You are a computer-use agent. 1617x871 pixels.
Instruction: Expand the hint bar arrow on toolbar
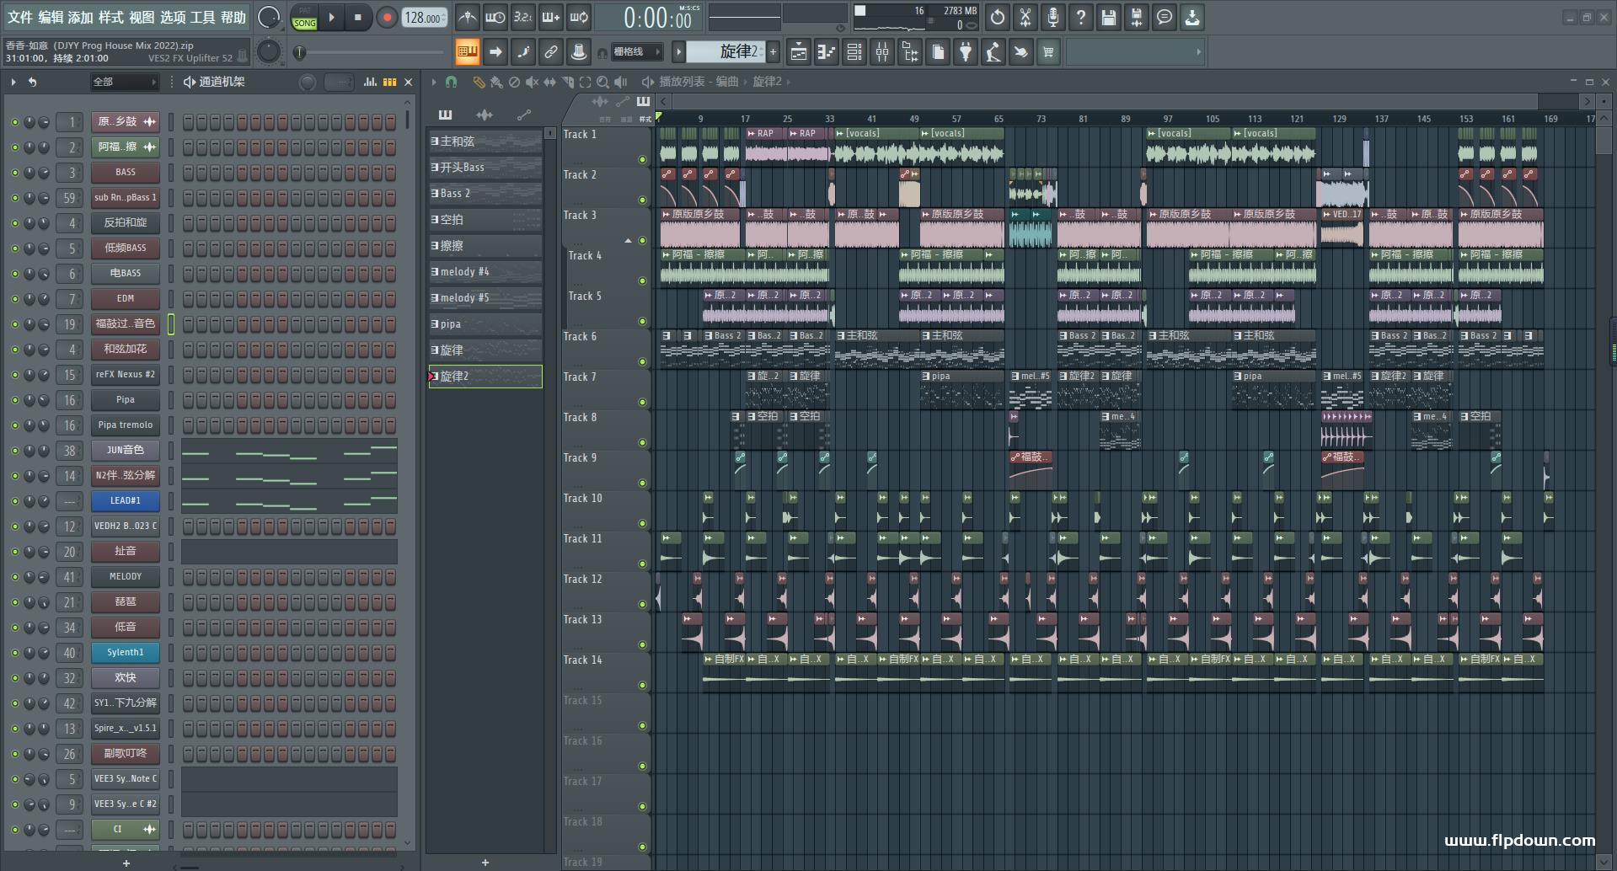point(1198,52)
